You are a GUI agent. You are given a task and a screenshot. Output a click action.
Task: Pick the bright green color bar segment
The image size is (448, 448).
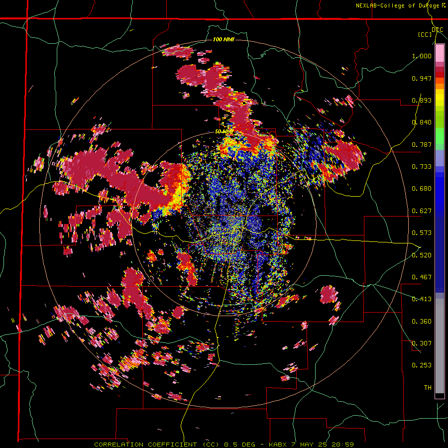440,136
